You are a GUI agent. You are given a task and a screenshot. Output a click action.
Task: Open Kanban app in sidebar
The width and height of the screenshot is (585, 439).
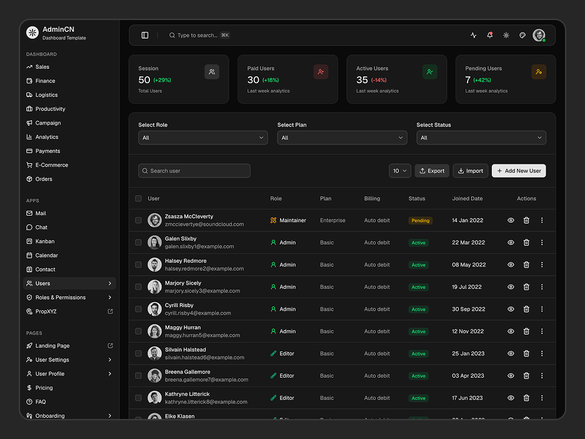69,241
